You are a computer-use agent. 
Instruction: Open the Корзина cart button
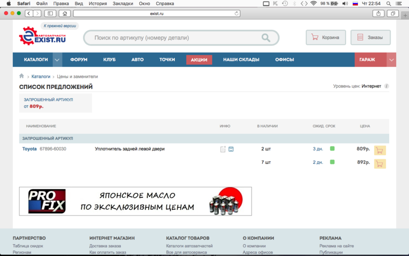326,37
